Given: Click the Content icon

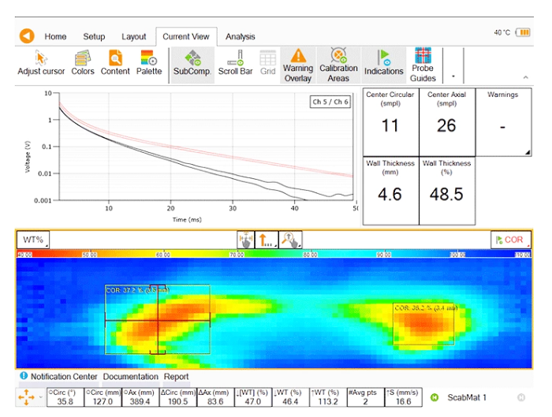Looking at the screenshot, I should [x=115, y=63].
